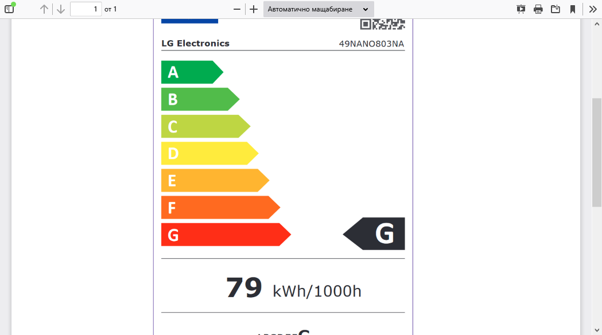Click the scrollbar up arrow
Screen dimensions: 602x335
point(597,24)
